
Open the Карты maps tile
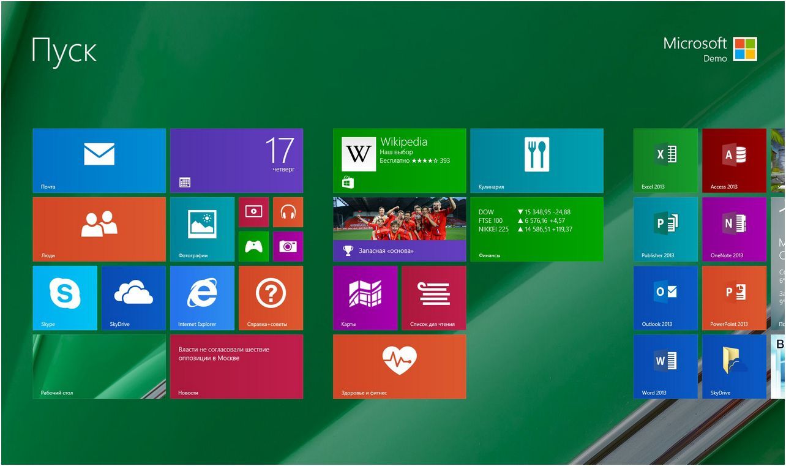coord(365,297)
